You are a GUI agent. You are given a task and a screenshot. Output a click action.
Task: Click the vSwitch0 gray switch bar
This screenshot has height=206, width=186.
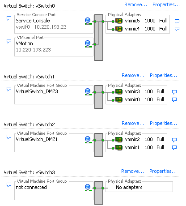tap(99, 38)
